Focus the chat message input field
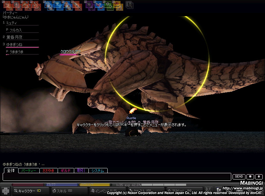 (x=117, y=177)
